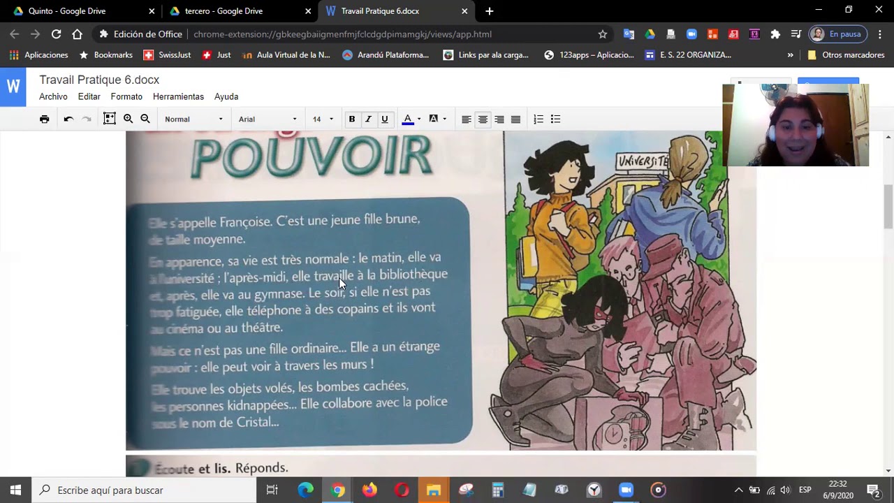Toggle numbered list

click(538, 119)
